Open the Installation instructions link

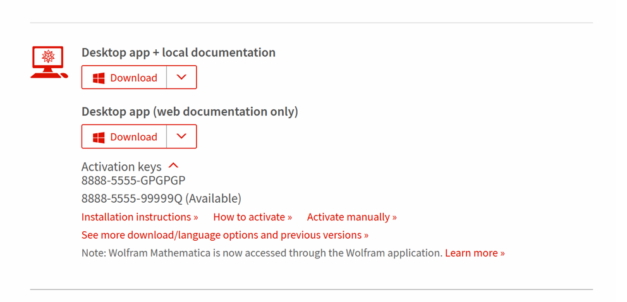[x=140, y=217]
